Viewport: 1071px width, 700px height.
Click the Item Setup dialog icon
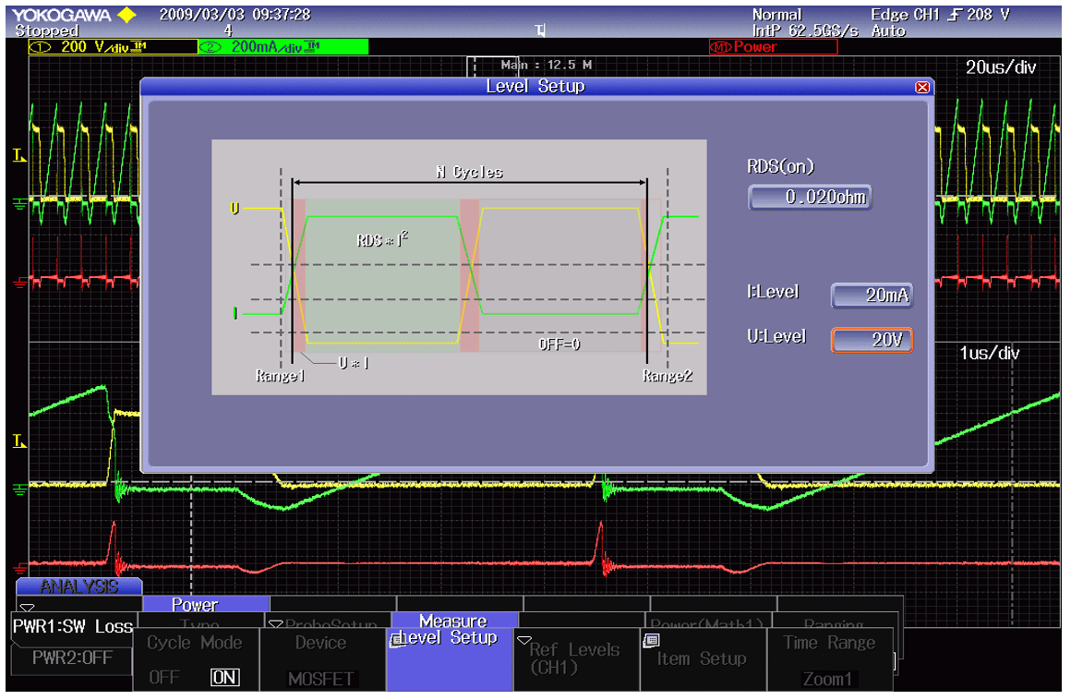tap(652, 639)
